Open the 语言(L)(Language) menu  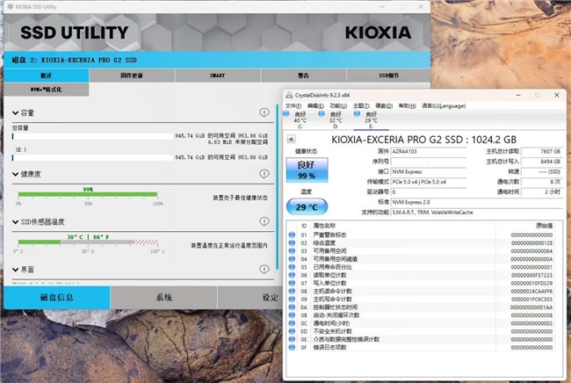pyautogui.click(x=444, y=106)
